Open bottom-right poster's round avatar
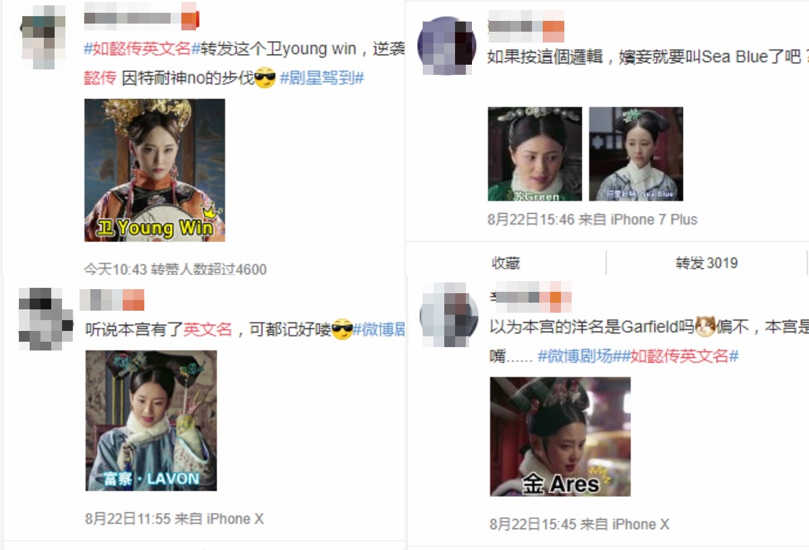The width and height of the screenshot is (809, 550). click(449, 315)
